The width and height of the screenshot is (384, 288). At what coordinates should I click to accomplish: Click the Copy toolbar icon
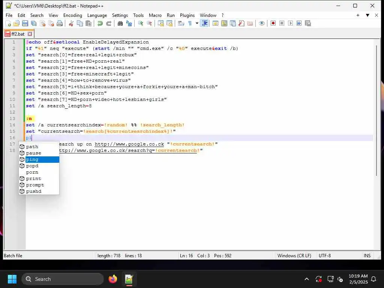[x=80, y=24]
